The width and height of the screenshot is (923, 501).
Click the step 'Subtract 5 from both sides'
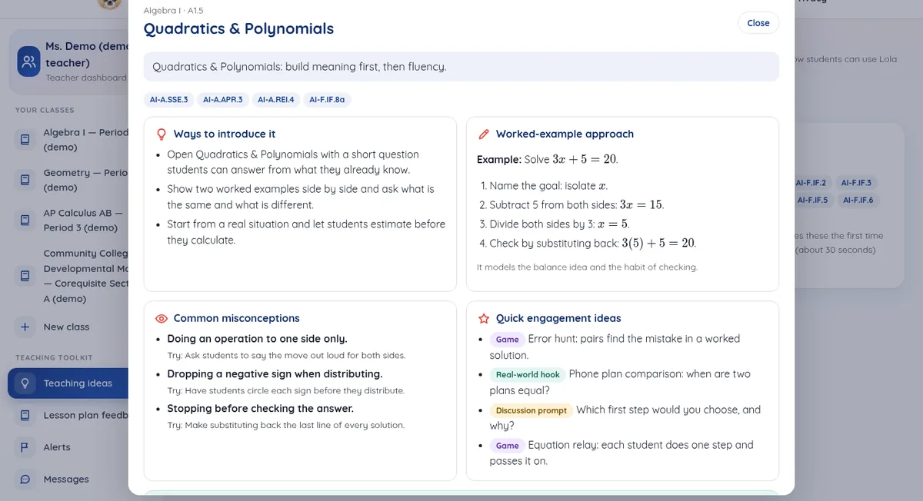coord(571,205)
